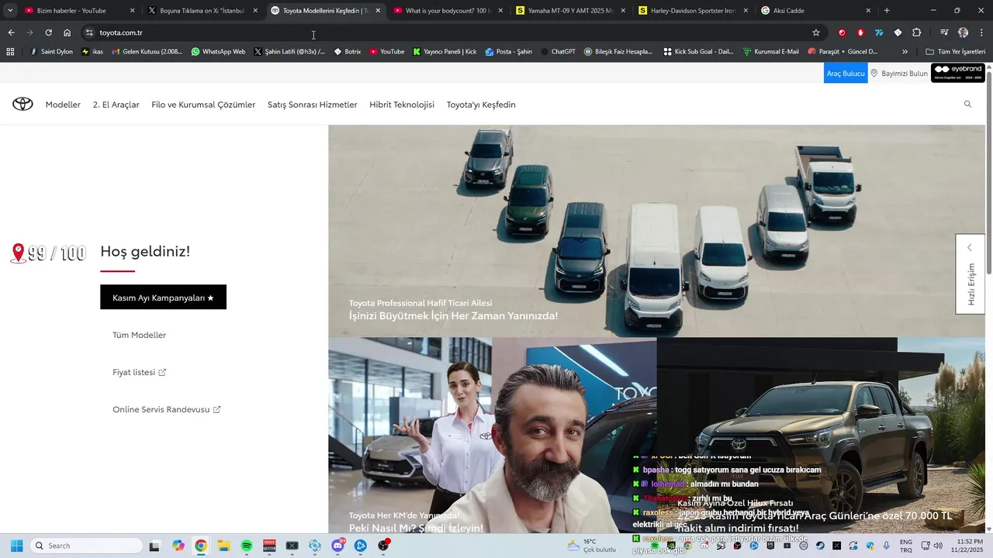The image size is (993, 558).
Task: Open Discord from the taskbar
Action: 338,546
